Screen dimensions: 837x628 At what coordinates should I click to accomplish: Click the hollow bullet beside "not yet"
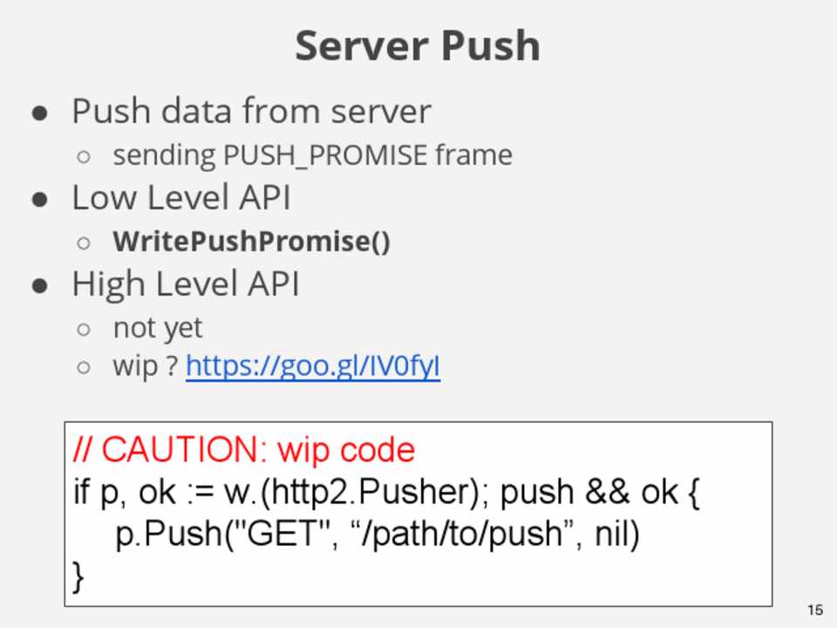[84, 329]
